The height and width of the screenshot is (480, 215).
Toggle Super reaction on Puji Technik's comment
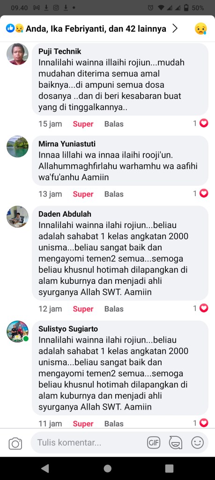(x=83, y=124)
